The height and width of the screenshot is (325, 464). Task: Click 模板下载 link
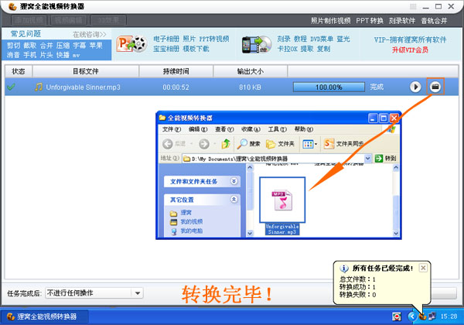(196, 49)
